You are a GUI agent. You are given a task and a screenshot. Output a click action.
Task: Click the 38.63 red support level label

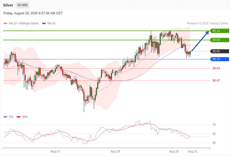coord(216,68)
